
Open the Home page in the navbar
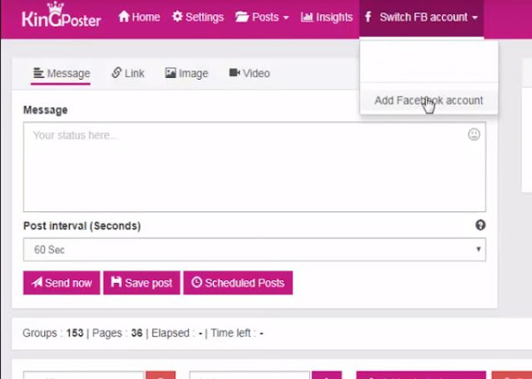coord(139,17)
